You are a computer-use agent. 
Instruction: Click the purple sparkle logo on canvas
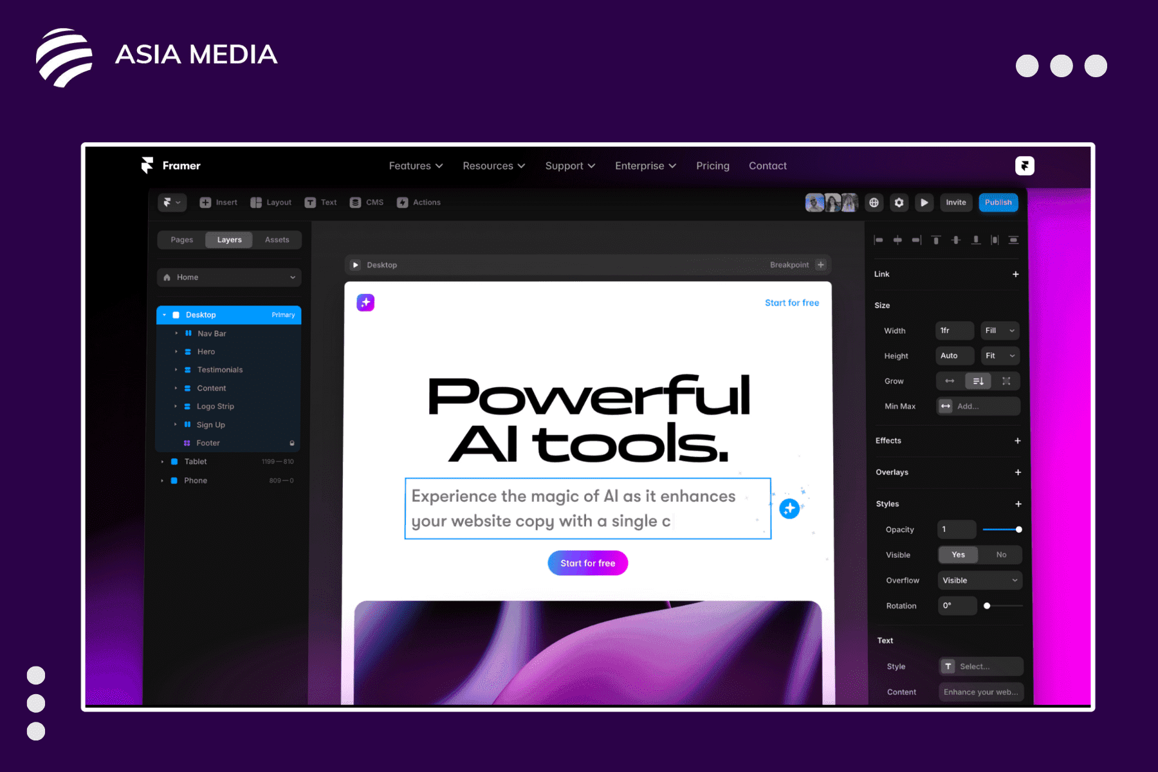365,302
